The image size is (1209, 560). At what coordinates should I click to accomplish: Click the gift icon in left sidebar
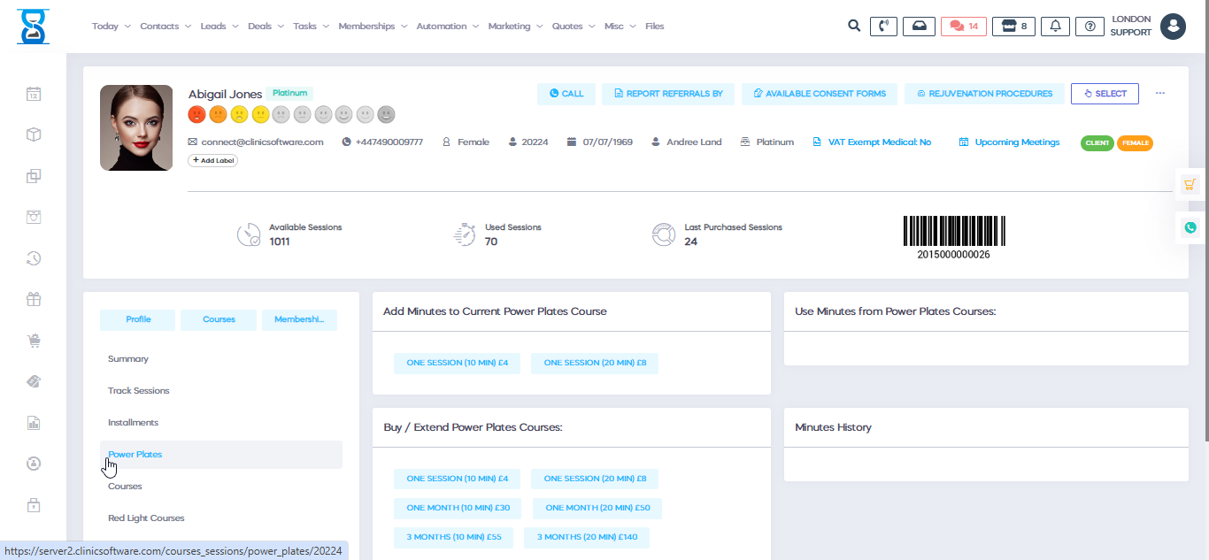[34, 299]
